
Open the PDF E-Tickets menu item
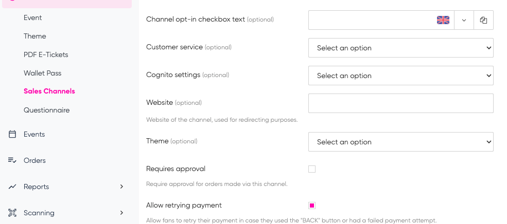click(x=46, y=54)
